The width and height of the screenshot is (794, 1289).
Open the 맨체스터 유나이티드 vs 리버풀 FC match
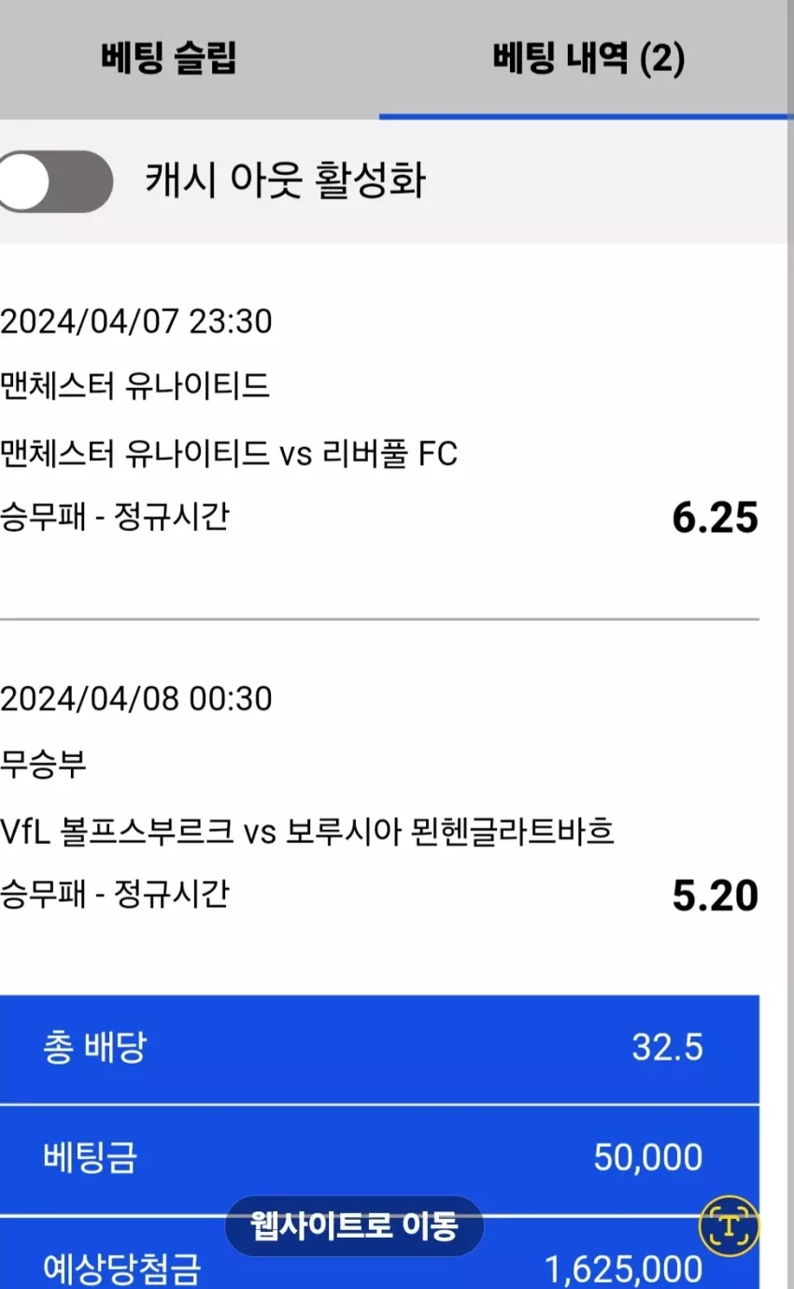(x=229, y=454)
